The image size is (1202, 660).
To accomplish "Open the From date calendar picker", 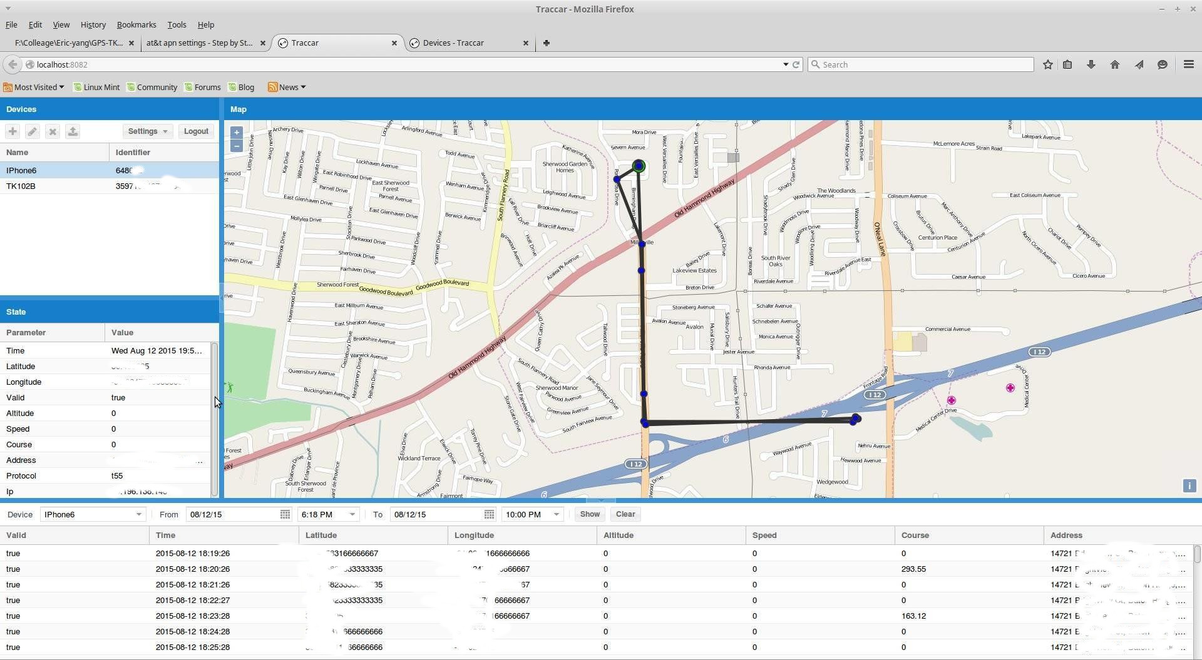I will [285, 514].
